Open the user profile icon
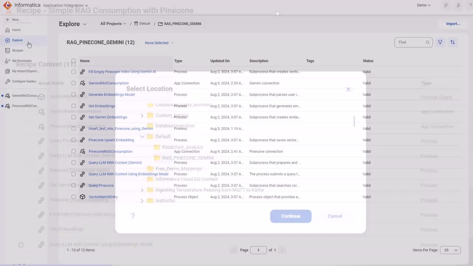This screenshot has height=266, width=473. click(x=458, y=5)
